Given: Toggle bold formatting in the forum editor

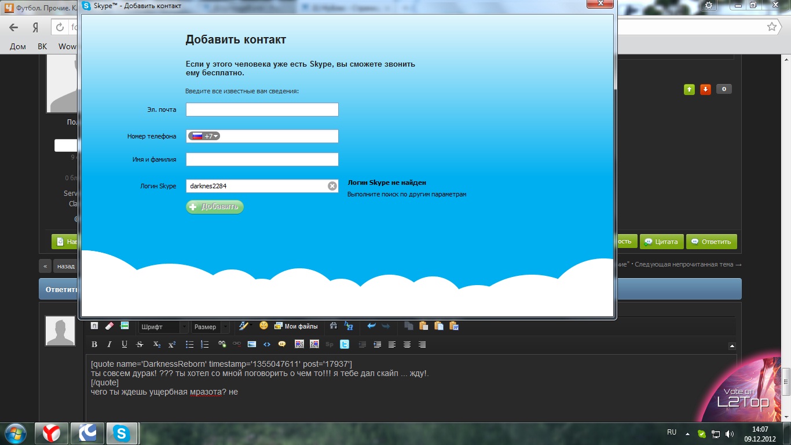Looking at the screenshot, I should click(94, 344).
